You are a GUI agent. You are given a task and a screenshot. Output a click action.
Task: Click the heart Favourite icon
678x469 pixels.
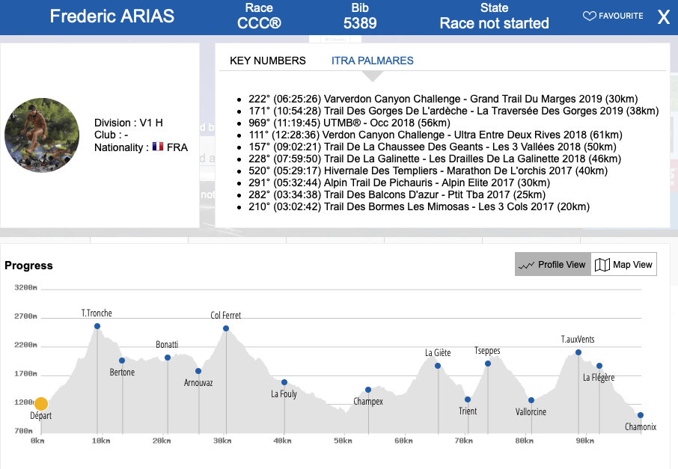coord(589,16)
